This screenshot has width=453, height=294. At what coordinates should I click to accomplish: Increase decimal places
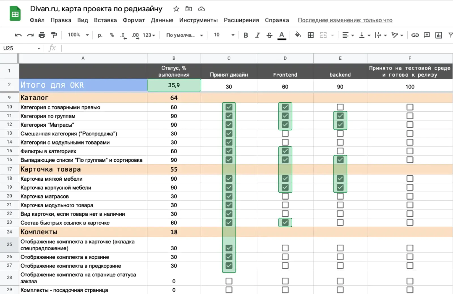[x=135, y=35]
